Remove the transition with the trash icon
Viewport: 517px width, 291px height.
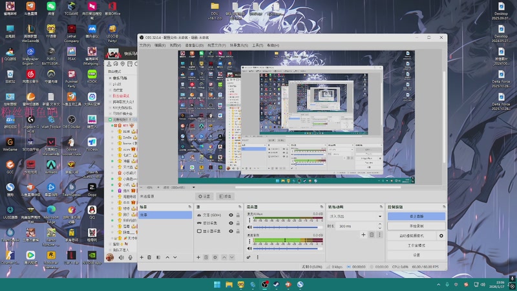[372, 235]
